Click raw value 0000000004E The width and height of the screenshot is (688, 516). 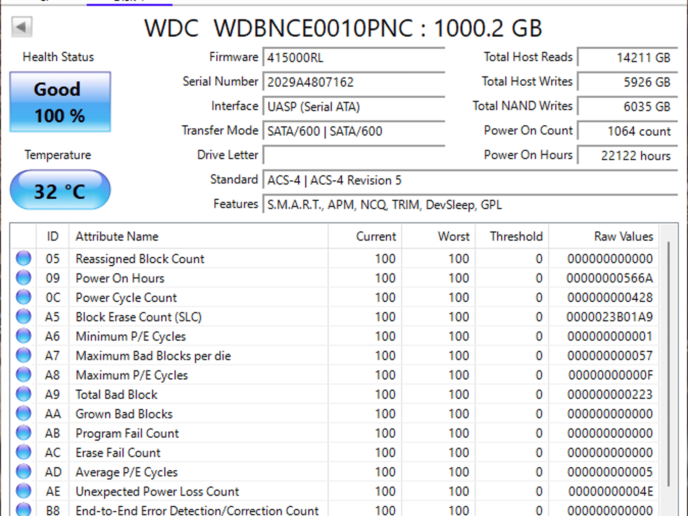(x=610, y=491)
